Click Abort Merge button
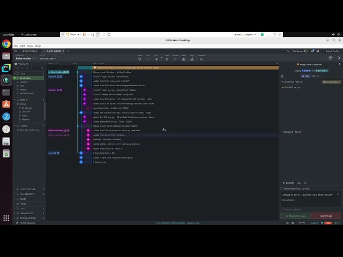 pyautogui.click(x=326, y=216)
